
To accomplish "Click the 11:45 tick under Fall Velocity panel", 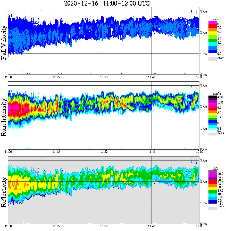I will coord(152,77).
